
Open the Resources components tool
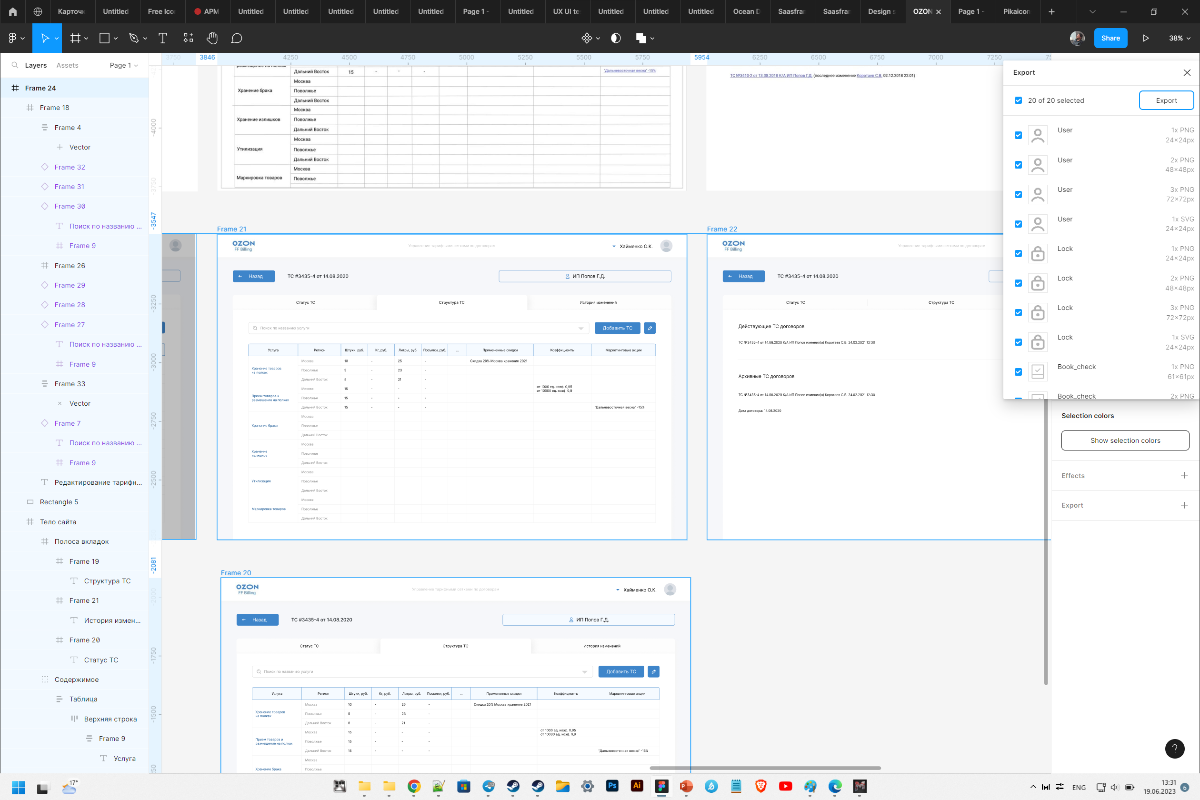pyautogui.click(x=188, y=38)
